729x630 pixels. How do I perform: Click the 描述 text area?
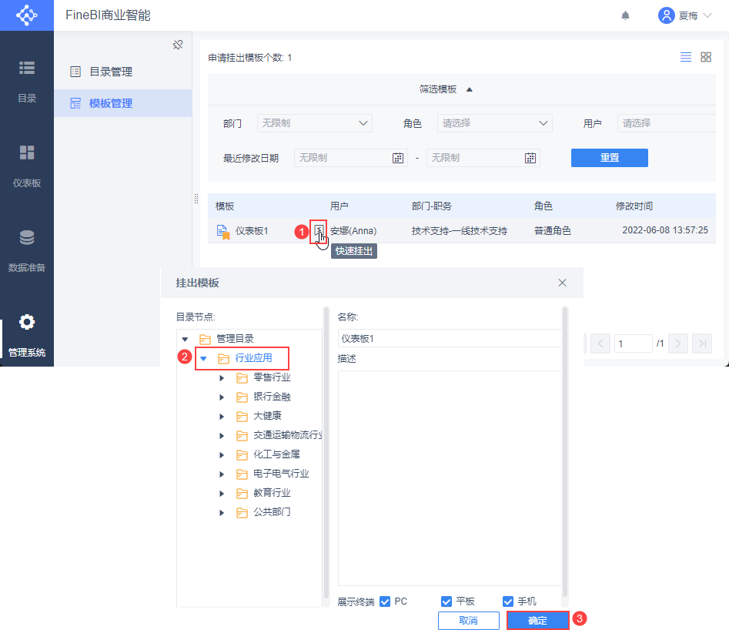coord(450,478)
